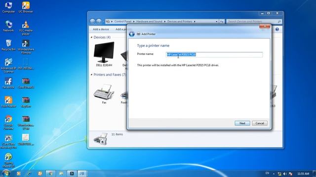The height and width of the screenshot is (177, 316).
Task: Select the Corel Draw desktop archive icon
Action: (26, 83)
